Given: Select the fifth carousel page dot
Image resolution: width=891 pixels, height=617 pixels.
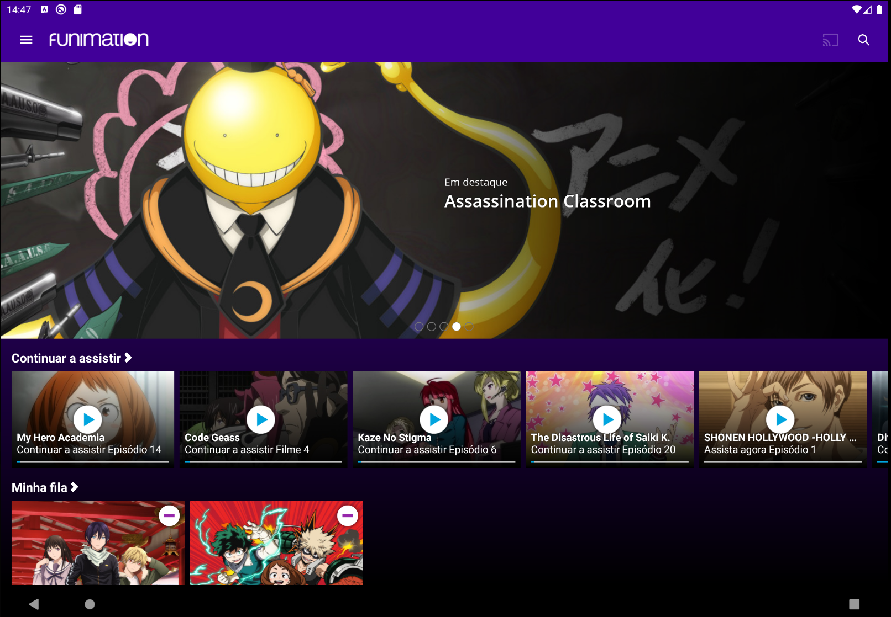Looking at the screenshot, I should [x=469, y=327].
